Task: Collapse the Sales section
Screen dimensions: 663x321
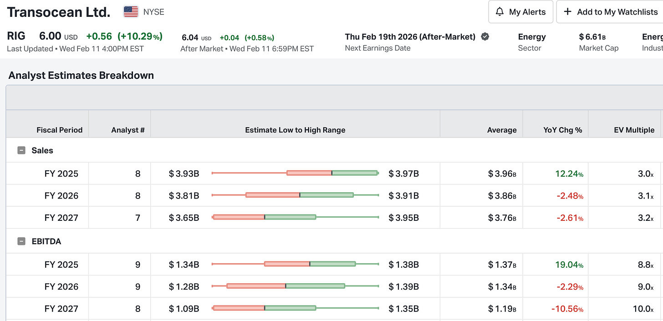Action: 21,150
